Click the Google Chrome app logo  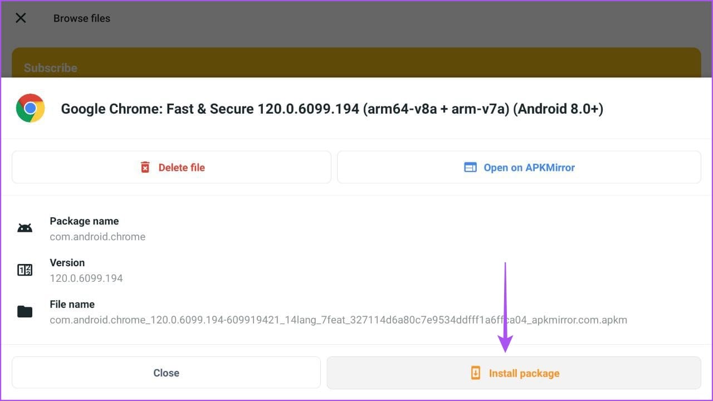click(30, 108)
